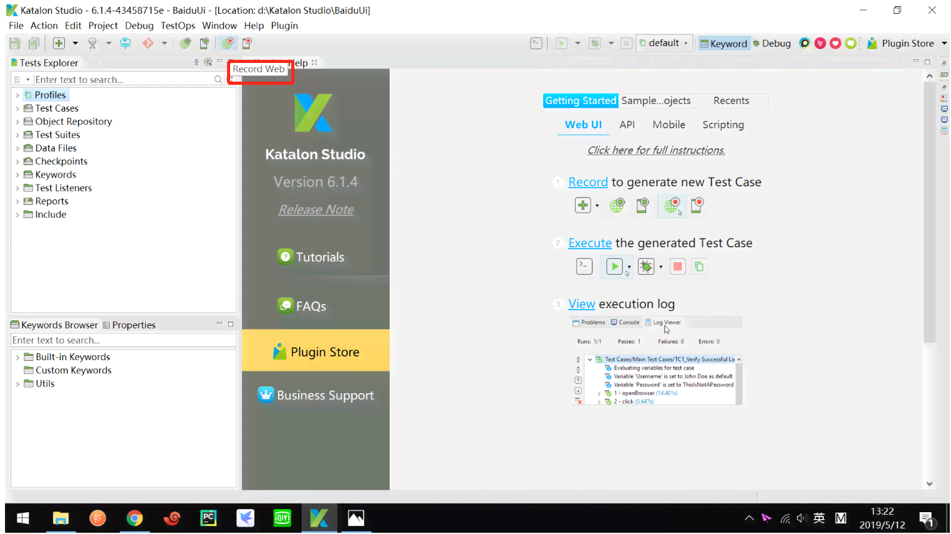Viewport: 951px width, 534px height.
Task: Click the Execute link
Action: click(590, 243)
